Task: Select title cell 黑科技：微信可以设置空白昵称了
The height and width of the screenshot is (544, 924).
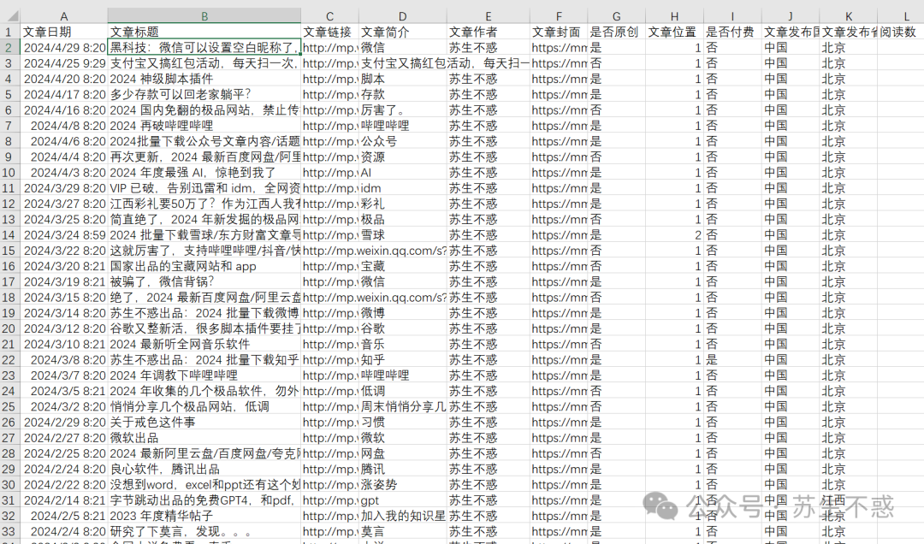Action: pyautogui.click(x=204, y=48)
